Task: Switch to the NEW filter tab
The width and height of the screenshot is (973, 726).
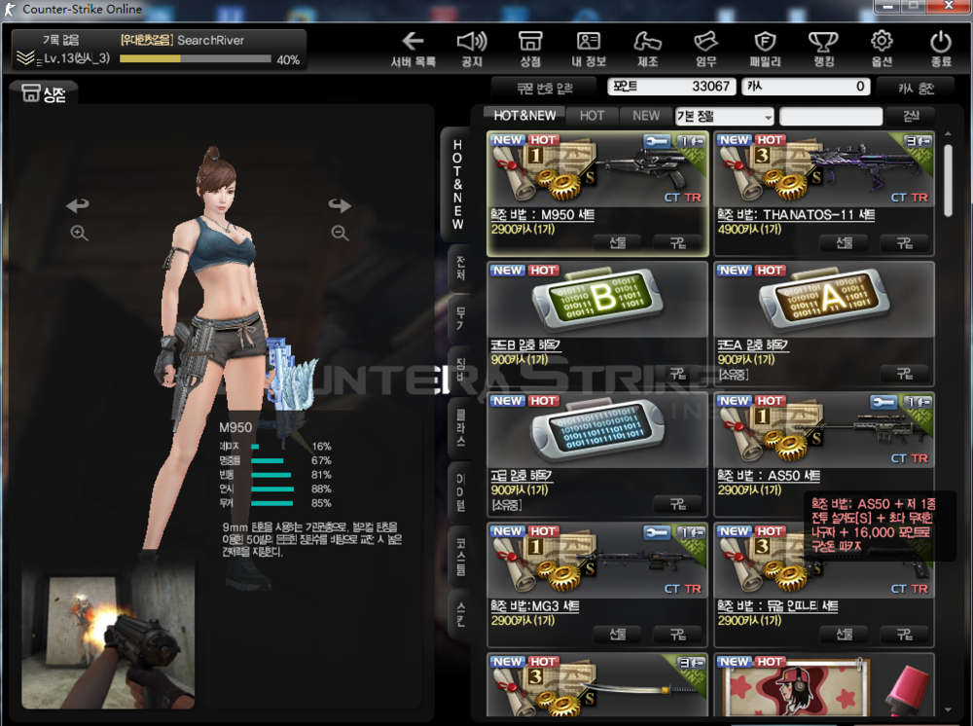Action: click(x=646, y=116)
